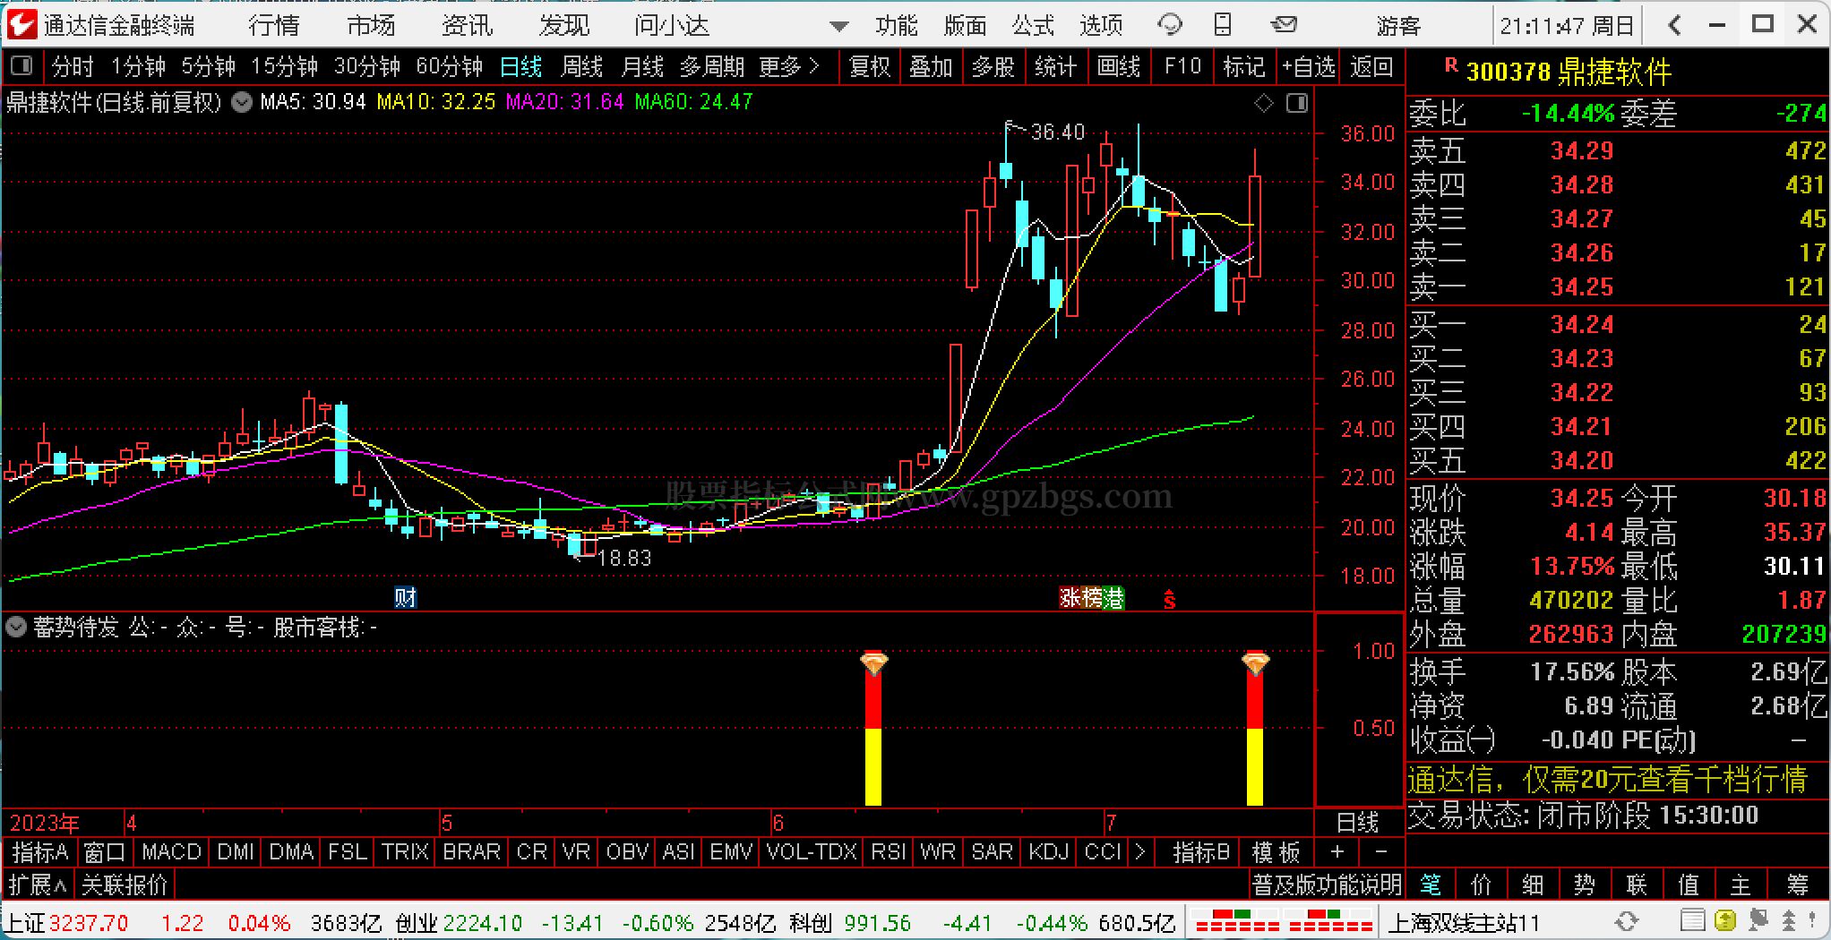Open F10 company info
Image resolution: width=1831 pixels, height=940 pixels.
1182,66
